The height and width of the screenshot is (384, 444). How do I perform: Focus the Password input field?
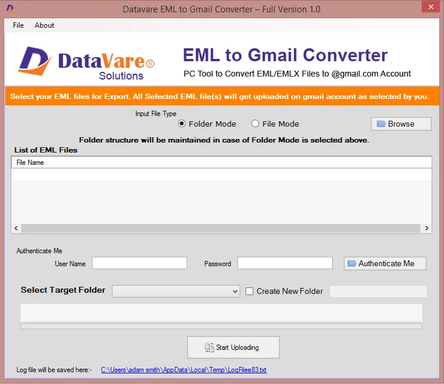285,263
